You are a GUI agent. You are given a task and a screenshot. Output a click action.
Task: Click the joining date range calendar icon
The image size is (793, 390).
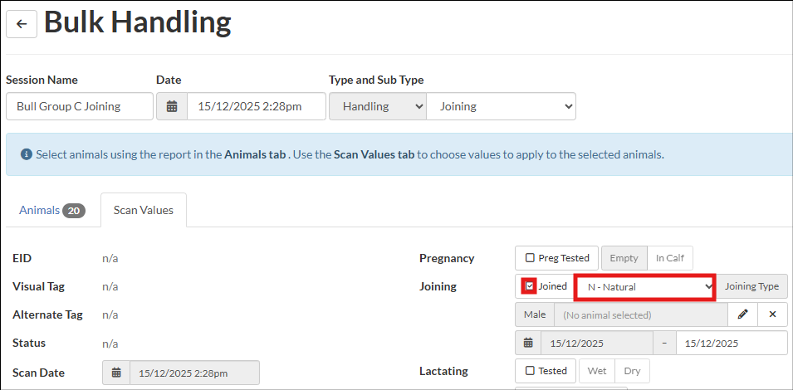528,343
